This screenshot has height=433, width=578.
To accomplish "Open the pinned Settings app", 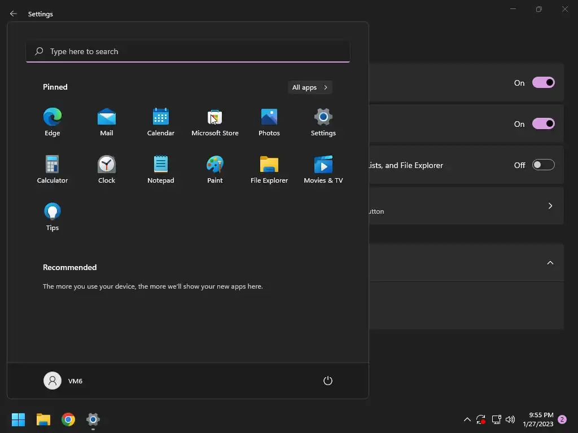I will click(323, 122).
